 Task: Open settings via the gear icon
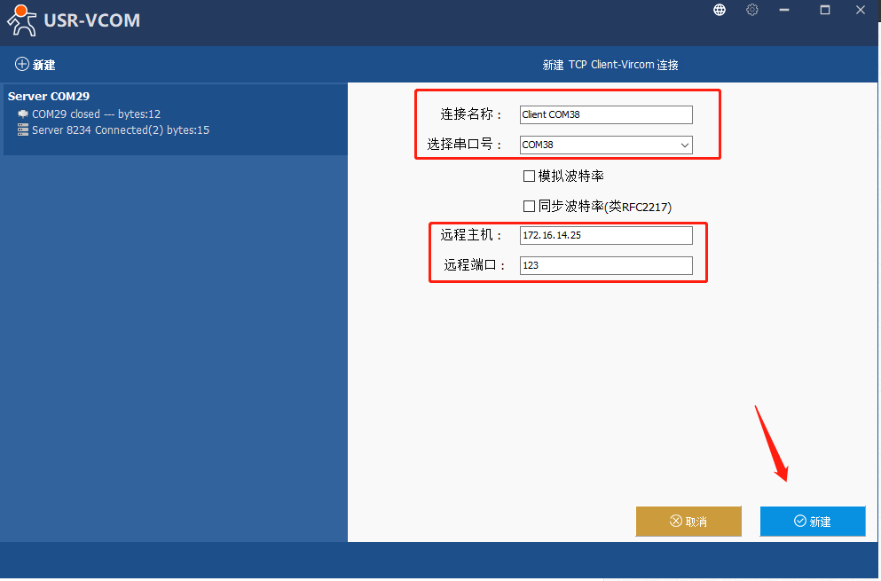tap(752, 10)
